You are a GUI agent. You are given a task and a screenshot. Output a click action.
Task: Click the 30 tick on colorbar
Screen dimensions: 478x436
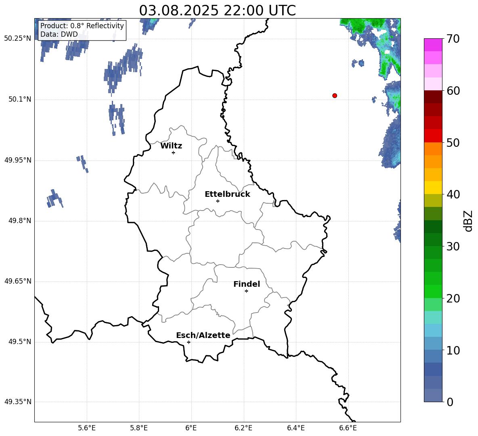click(x=453, y=246)
